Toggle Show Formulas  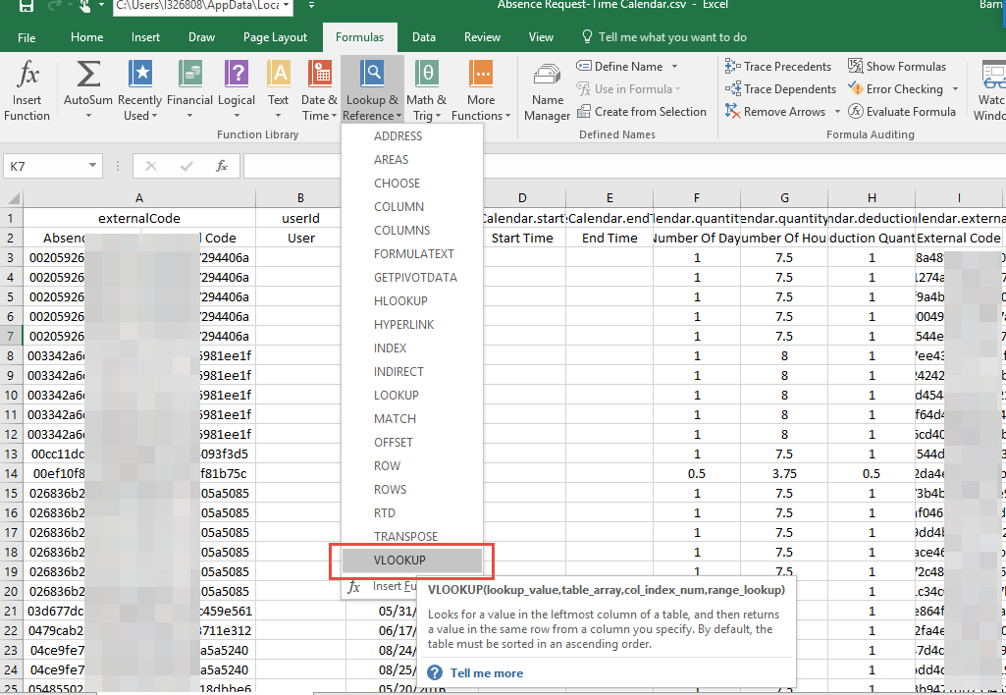tap(896, 66)
